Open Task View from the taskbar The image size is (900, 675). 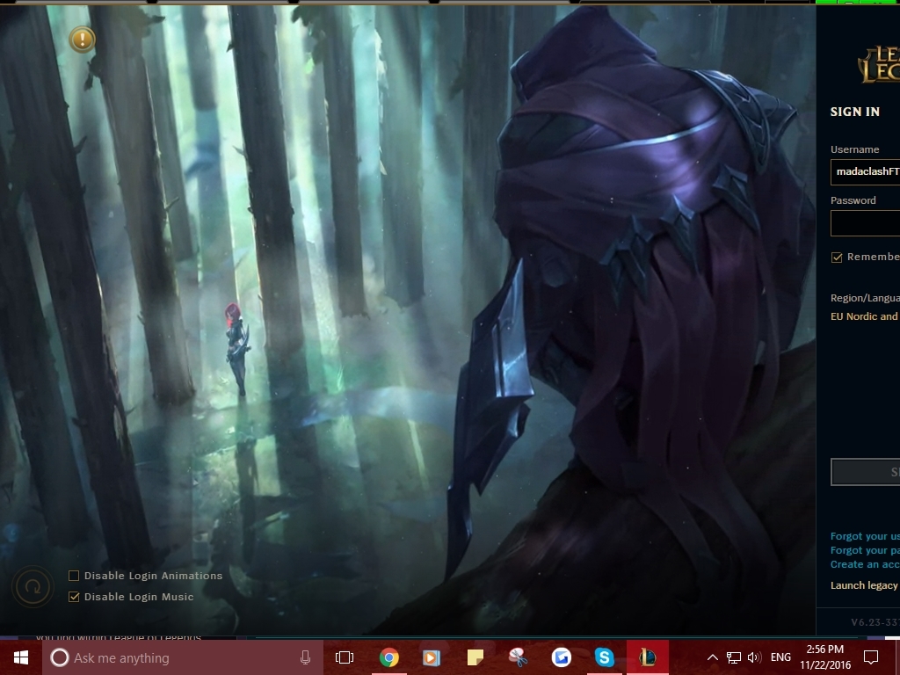pyautogui.click(x=345, y=657)
